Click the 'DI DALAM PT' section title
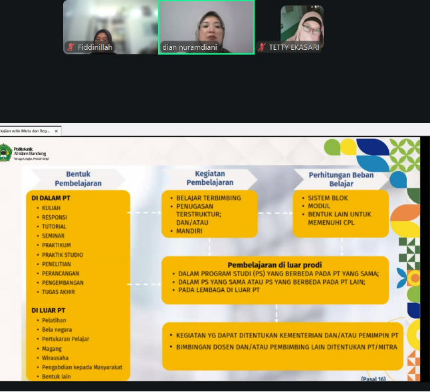This screenshot has height=392, width=430. tap(51, 198)
